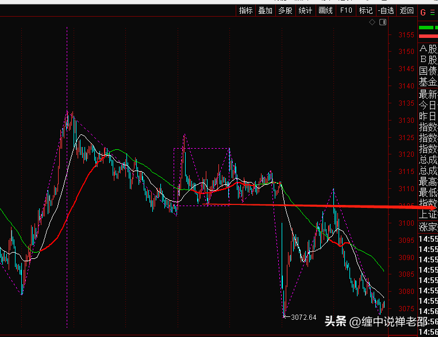The width and height of the screenshot is (438, 337).
Task: Click the 3090 price axis label
Action: (406, 258)
